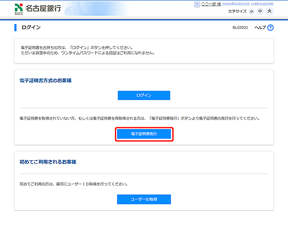Click the instruction text about reissuing certificates
Image resolution: width=288 pixels, height=227 pixels.
coord(140,118)
